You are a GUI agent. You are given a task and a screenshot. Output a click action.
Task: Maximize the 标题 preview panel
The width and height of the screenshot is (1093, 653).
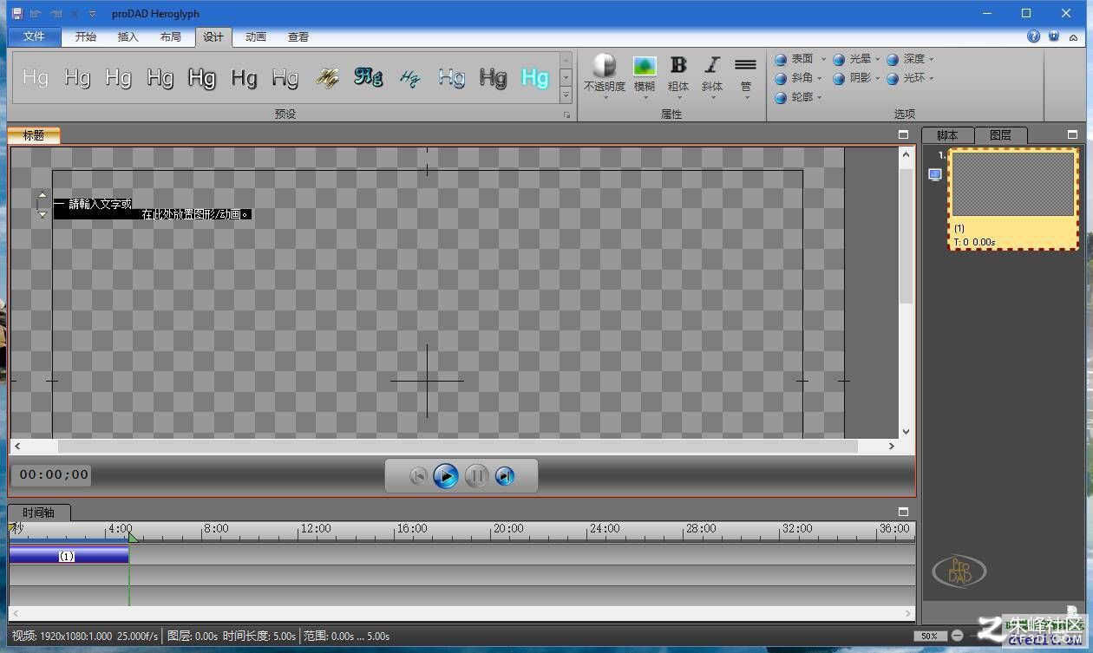click(903, 134)
